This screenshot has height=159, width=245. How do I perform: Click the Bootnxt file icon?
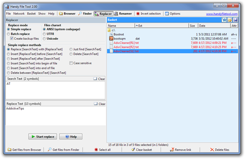111,34
